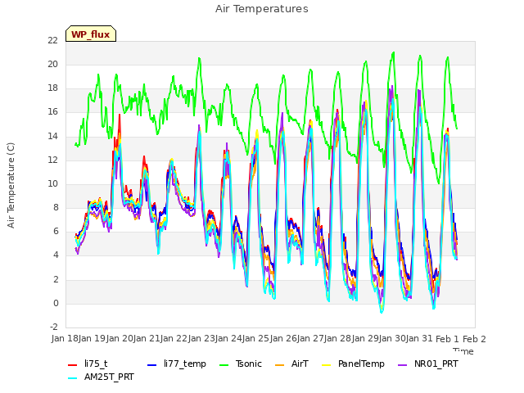
Task: Click the Jan 27 x-axis tick label
Action: (310, 339)
